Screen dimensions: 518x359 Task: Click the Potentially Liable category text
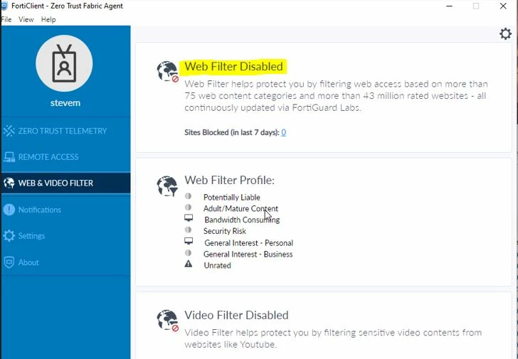coord(231,198)
